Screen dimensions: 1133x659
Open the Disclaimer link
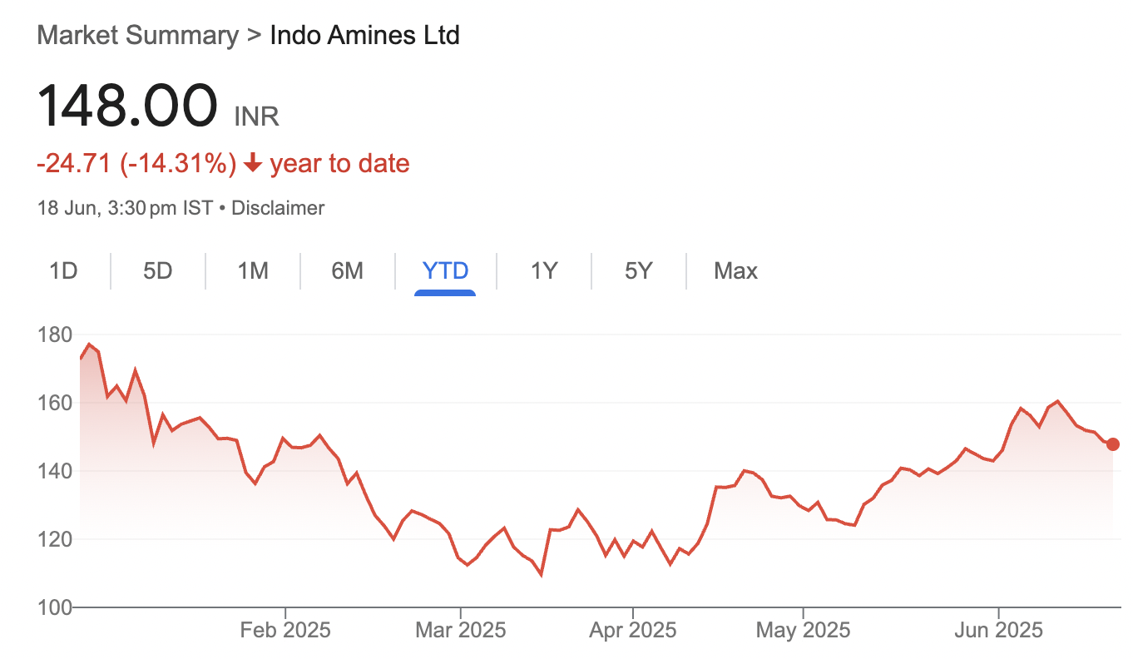pyautogui.click(x=278, y=208)
